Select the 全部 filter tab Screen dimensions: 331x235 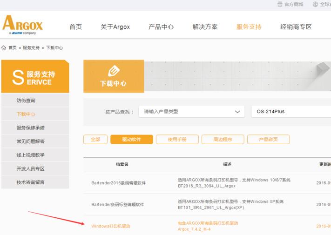[x=95, y=140]
